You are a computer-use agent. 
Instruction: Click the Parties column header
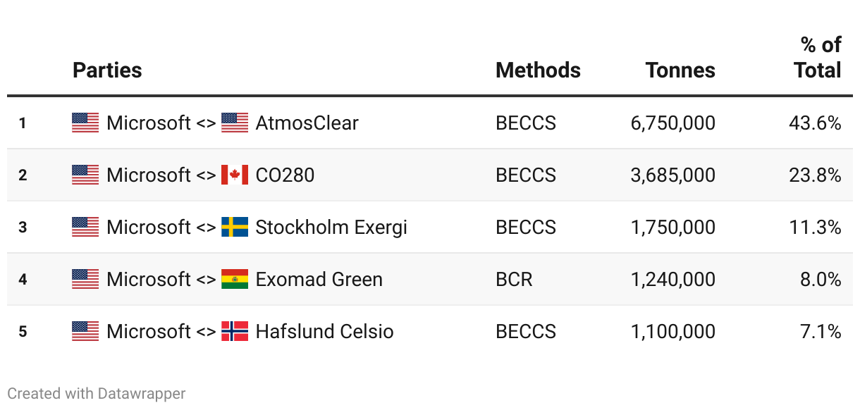click(107, 70)
